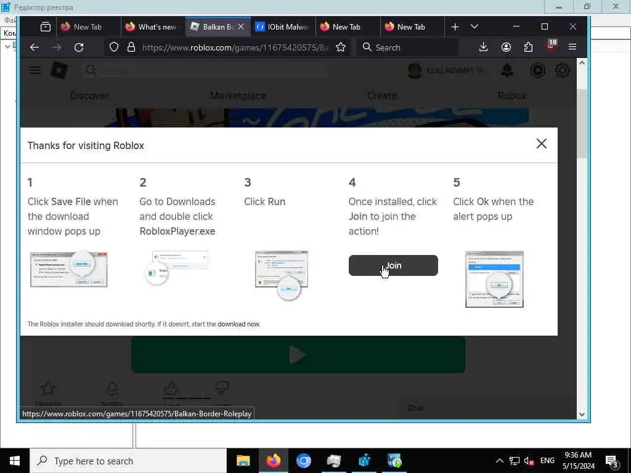Click the Notify bell icon
Image resolution: width=631 pixels, height=473 pixels.
112,389
